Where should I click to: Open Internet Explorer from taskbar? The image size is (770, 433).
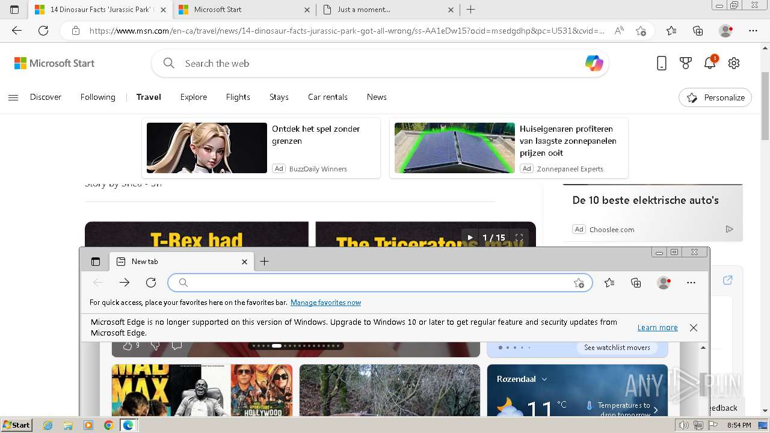[x=48, y=425]
